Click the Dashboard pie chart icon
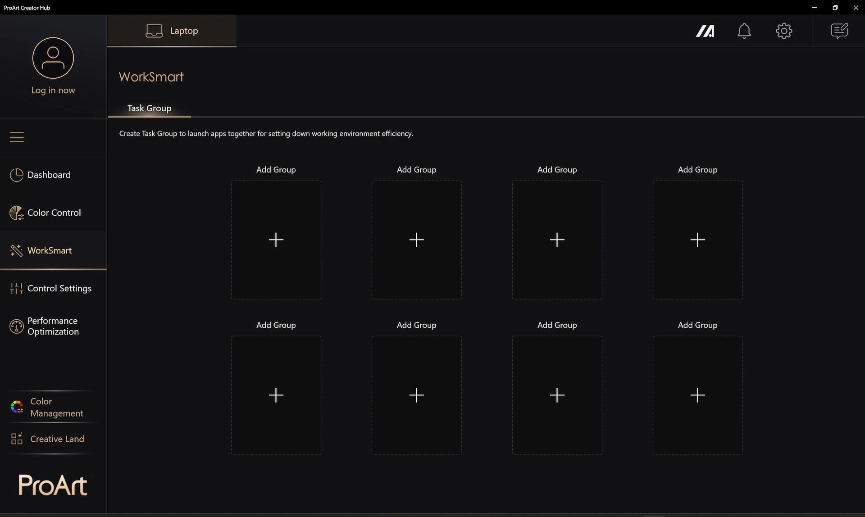Screen dimensions: 865x517 pos(16,175)
